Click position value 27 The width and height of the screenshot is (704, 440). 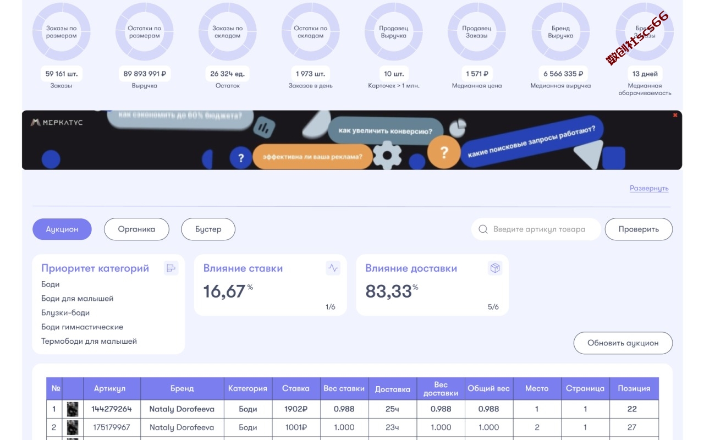632,427
